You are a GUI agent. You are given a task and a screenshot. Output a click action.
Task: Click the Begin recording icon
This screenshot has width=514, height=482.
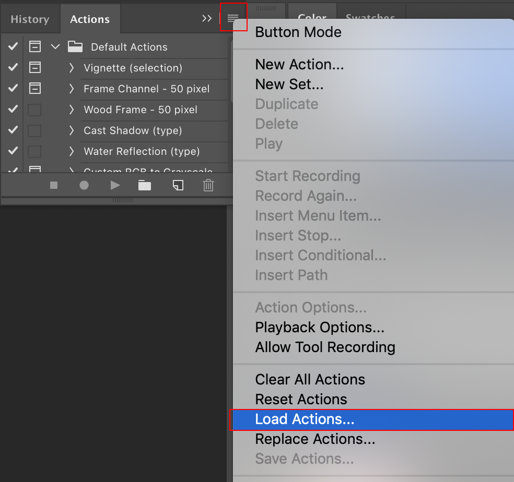(x=84, y=185)
